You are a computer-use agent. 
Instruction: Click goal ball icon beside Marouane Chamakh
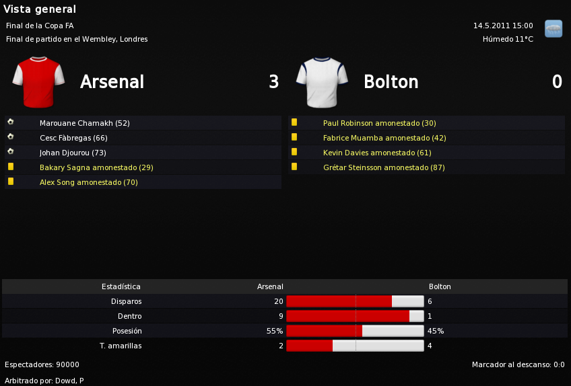tap(11, 122)
